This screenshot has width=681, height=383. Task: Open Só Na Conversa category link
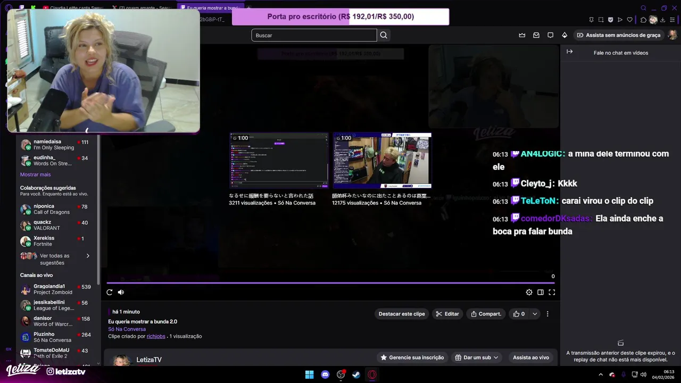[127, 329]
